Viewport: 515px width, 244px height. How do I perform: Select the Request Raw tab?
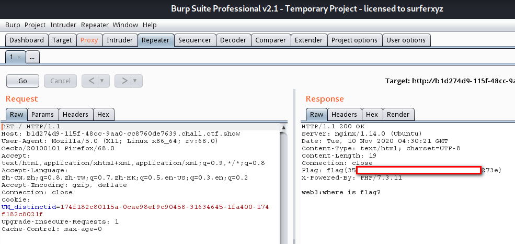pos(16,115)
